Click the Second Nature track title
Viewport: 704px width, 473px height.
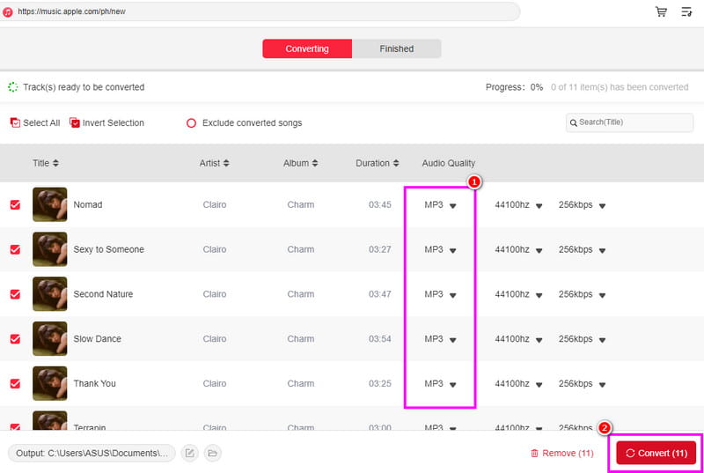pyautogui.click(x=103, y=294)
